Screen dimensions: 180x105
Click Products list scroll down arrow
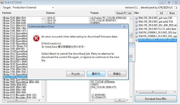[43, 97]
